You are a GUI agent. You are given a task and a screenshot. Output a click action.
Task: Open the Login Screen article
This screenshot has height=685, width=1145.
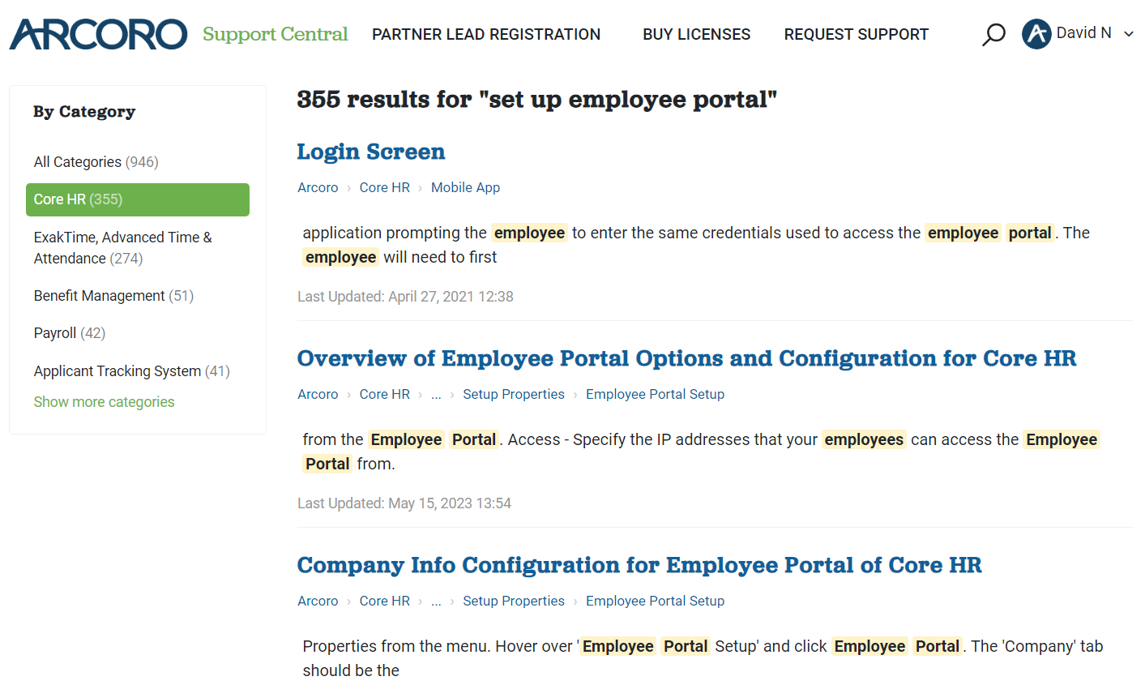[x=371, y=152]
